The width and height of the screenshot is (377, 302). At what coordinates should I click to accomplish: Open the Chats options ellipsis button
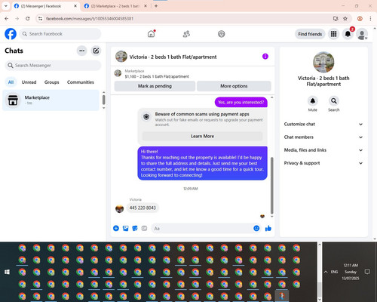point(81,51)
